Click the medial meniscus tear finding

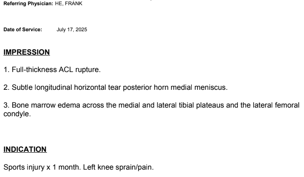(x=116, y=88)
